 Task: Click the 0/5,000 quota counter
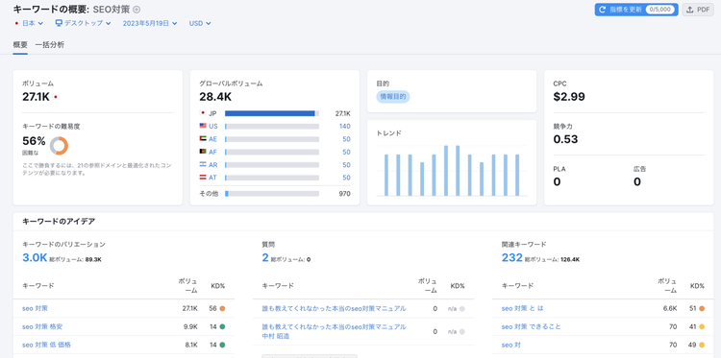(x=660, y=10)
